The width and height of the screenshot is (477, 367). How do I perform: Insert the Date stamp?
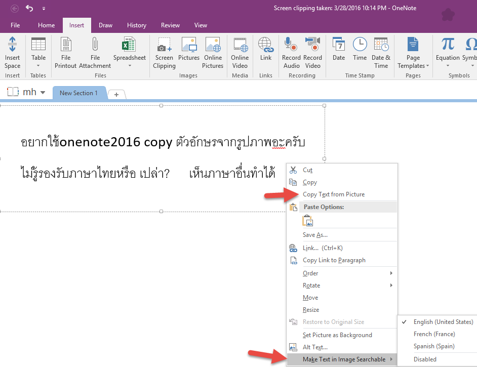coord(339,49)
